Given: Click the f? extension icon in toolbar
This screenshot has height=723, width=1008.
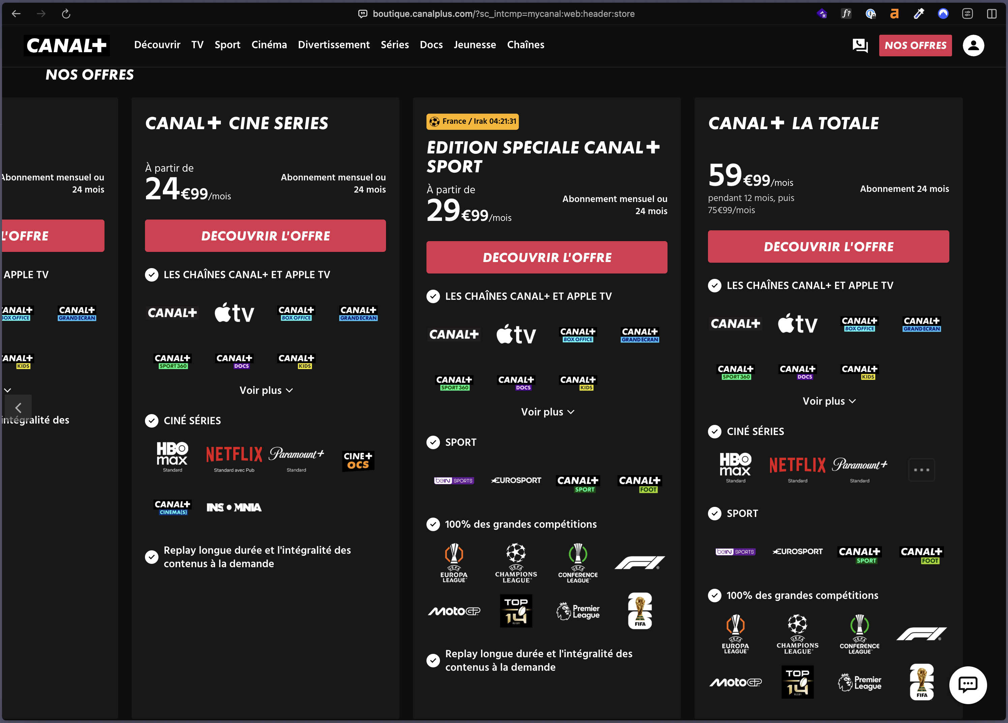Looking at the screenshot, I should click(846, 14).
